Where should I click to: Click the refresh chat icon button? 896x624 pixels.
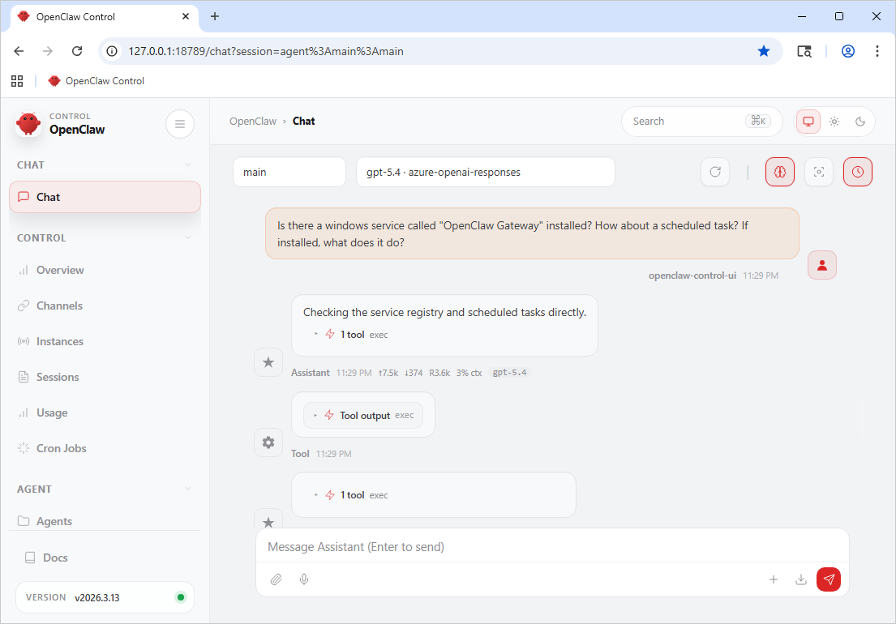[714, 172]
